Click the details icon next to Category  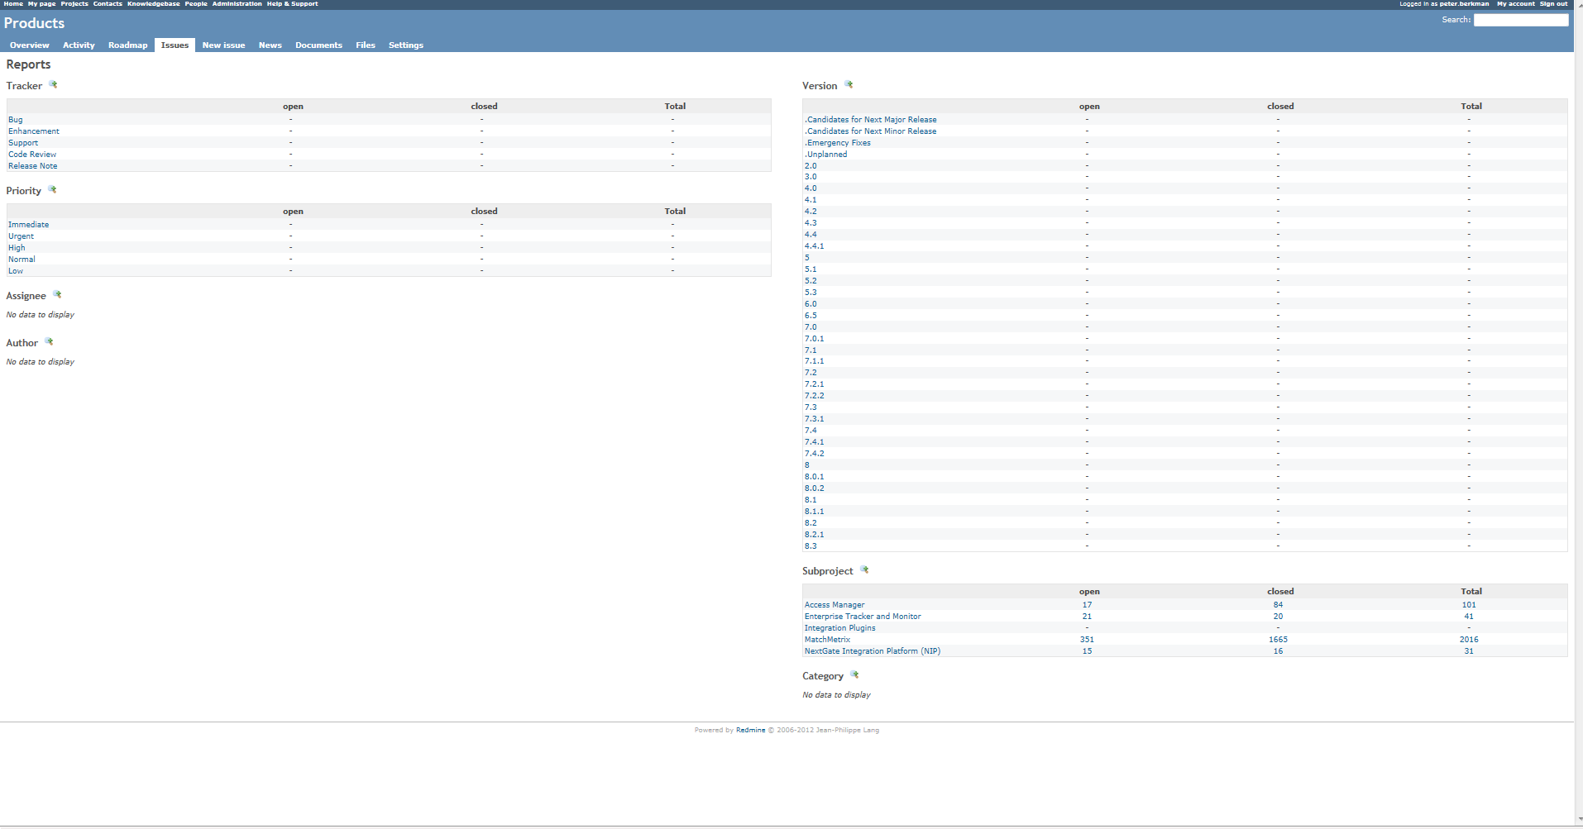coord(854,675)
